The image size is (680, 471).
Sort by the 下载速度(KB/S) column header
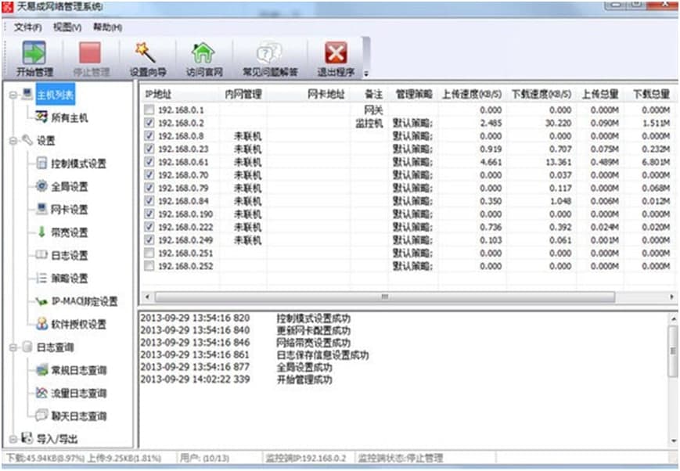(x=541, y=94)
